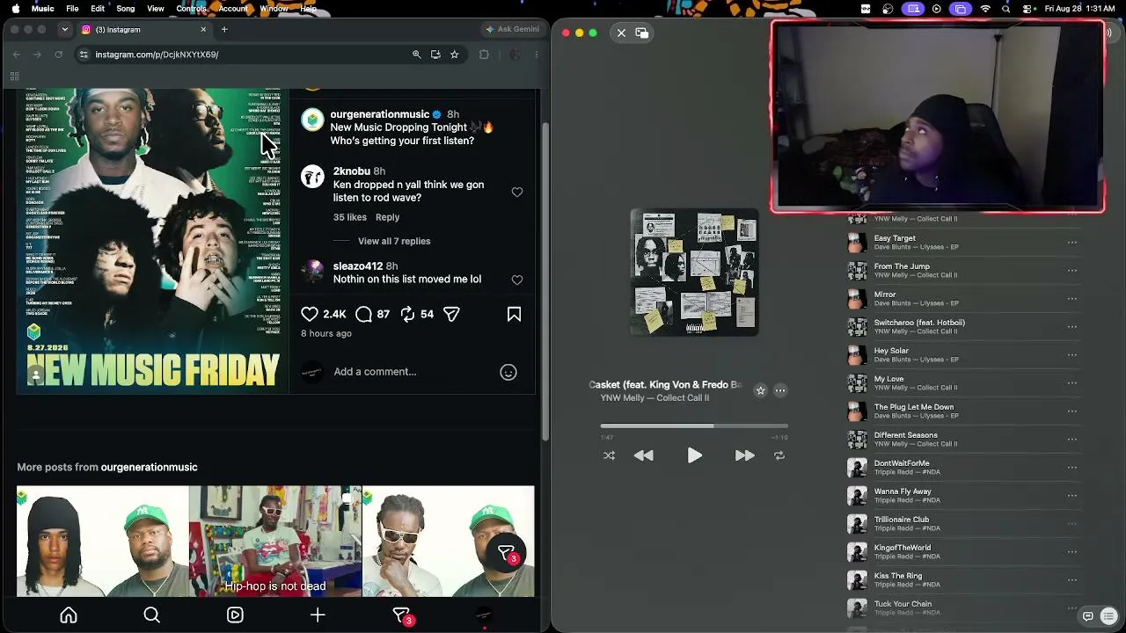
Task: Open the File menu in the menu bar
Action: pos(72,8)
